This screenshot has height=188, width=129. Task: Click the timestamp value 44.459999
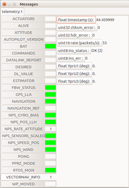coord(105,20)
